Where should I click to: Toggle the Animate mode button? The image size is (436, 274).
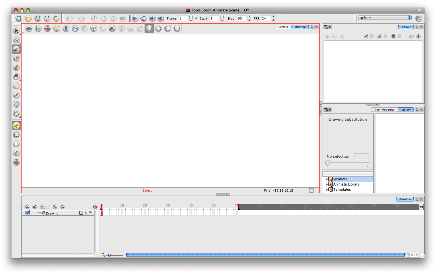click(x=16, y=126)
